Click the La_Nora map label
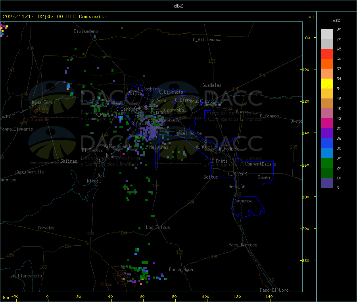Image resolution: width=357 pixels, height=302 pixels. click(158, 100)
